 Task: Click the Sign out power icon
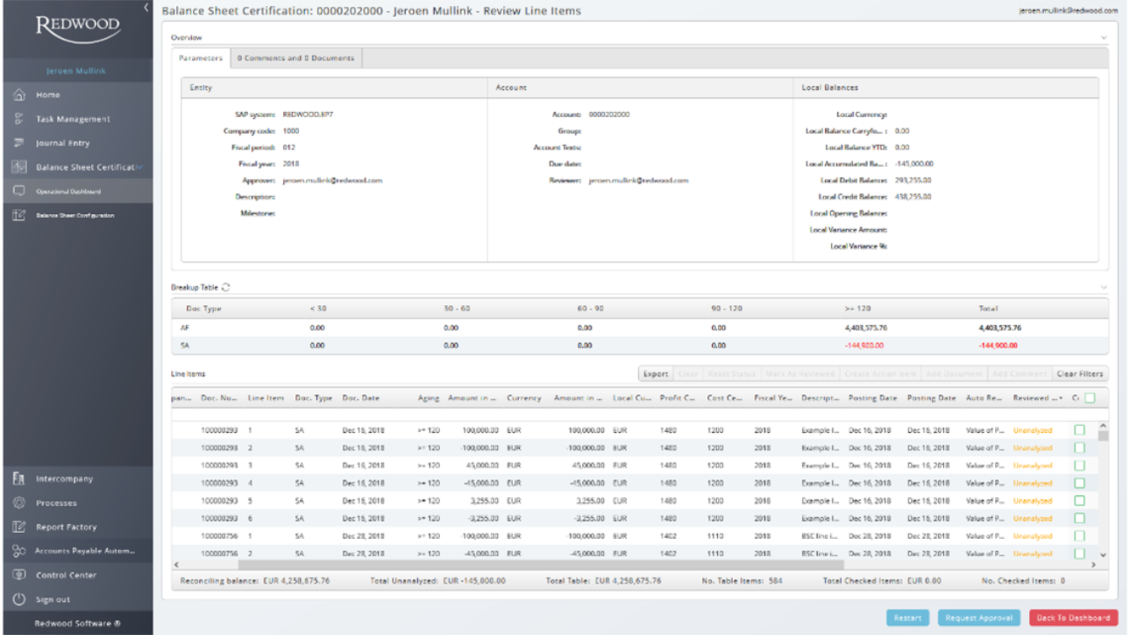19,599
